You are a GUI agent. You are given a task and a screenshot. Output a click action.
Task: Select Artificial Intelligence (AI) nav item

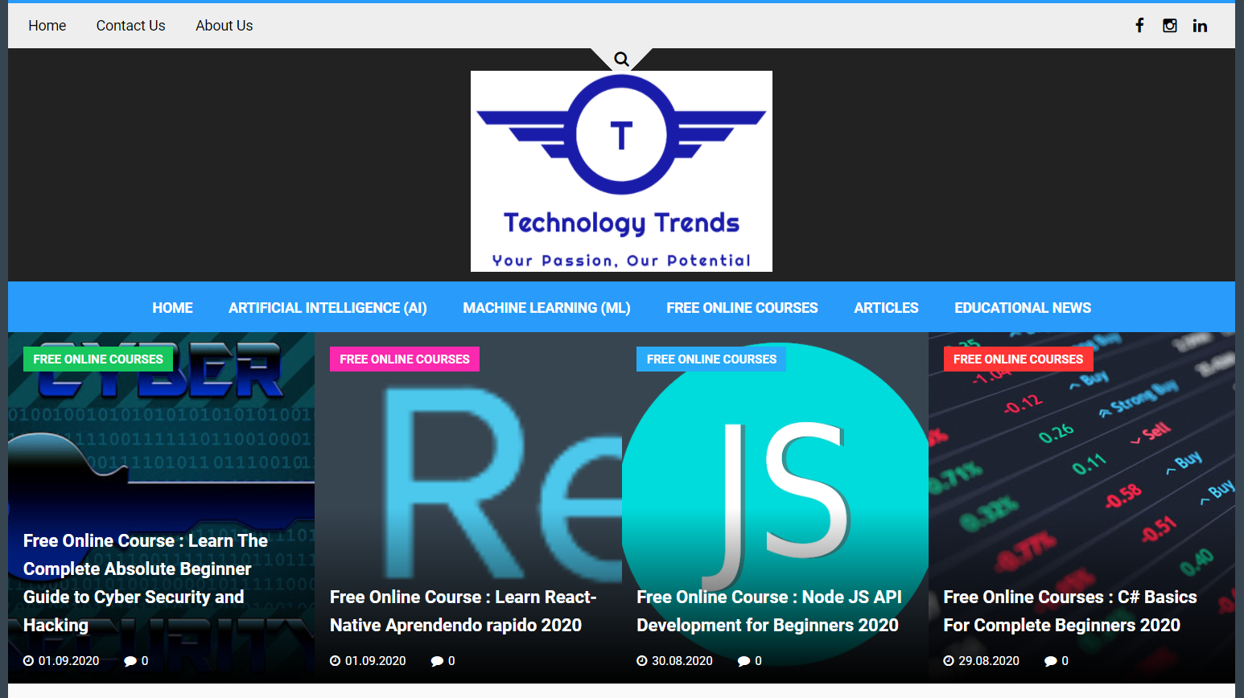[327, 308]
